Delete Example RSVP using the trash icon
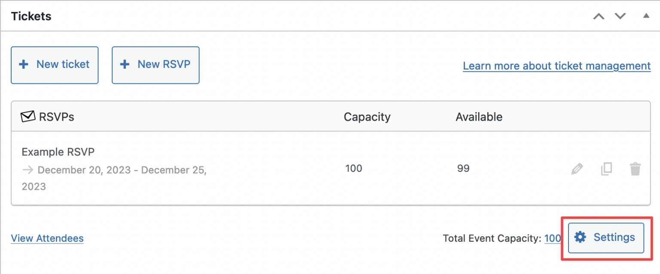This screenshot has height=274, width=660. [x=636, y=169]
